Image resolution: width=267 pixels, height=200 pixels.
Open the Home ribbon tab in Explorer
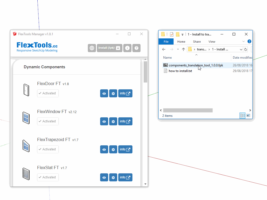point(181,42)
